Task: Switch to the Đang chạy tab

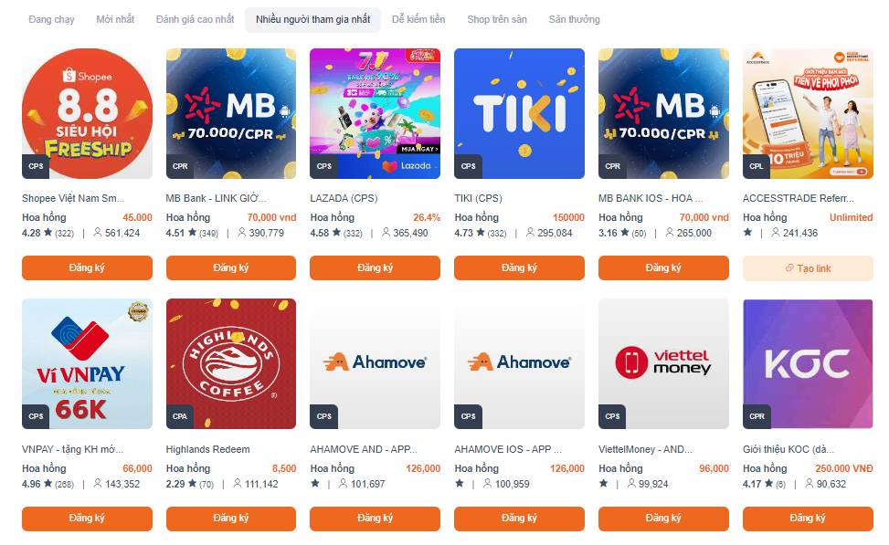Action: pos(51,19)
